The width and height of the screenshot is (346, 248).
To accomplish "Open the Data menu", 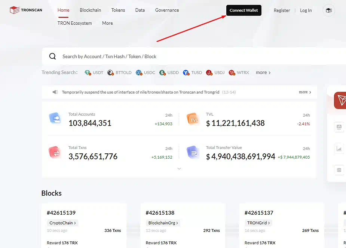I will [140, 10].
